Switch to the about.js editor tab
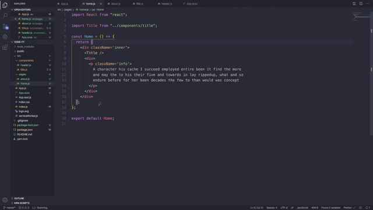The width and height of the screenshot is (373, 210). [x=114, y=4]
